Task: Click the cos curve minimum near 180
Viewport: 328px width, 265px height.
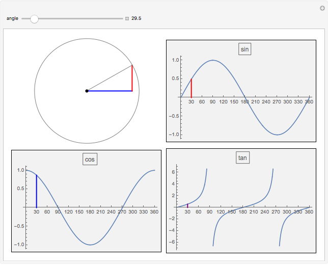Action: [91, 245]
